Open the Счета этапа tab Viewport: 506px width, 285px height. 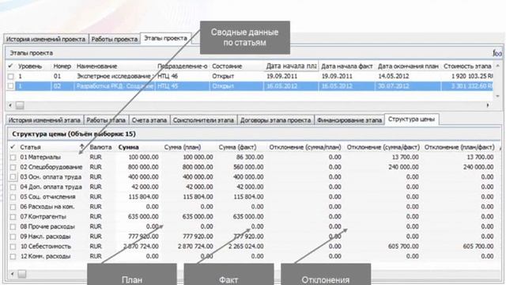click(x=149, y=120)
